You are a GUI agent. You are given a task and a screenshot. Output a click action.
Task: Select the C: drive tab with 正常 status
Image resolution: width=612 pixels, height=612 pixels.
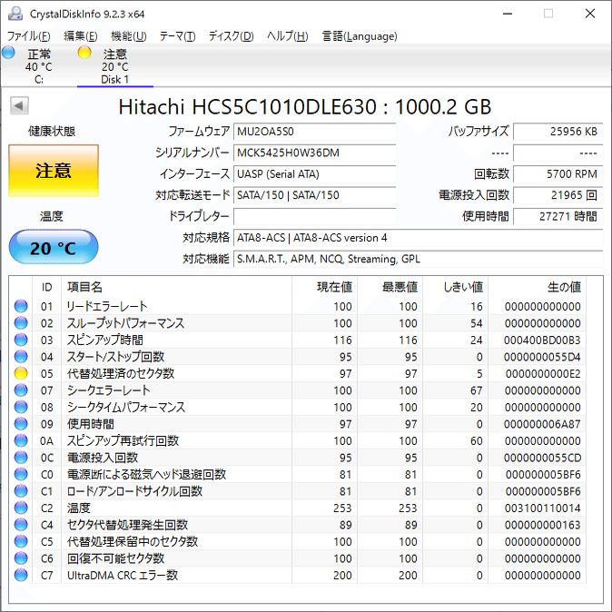click(39, 66)
